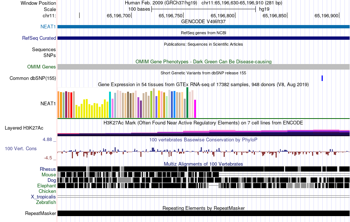Click the RepeatMasker track label
This screenshot has height=222, width=350.
click(x=41, y=213)
